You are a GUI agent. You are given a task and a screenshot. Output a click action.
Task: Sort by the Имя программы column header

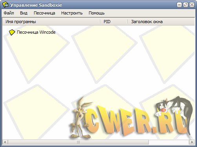[x=51, y=22]
